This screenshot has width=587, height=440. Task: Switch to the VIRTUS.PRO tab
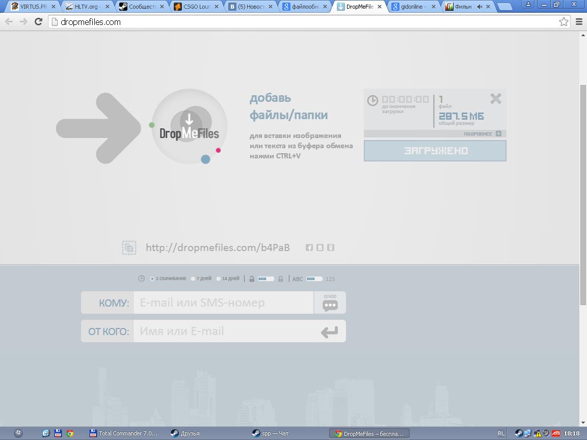tap(33, 6)
